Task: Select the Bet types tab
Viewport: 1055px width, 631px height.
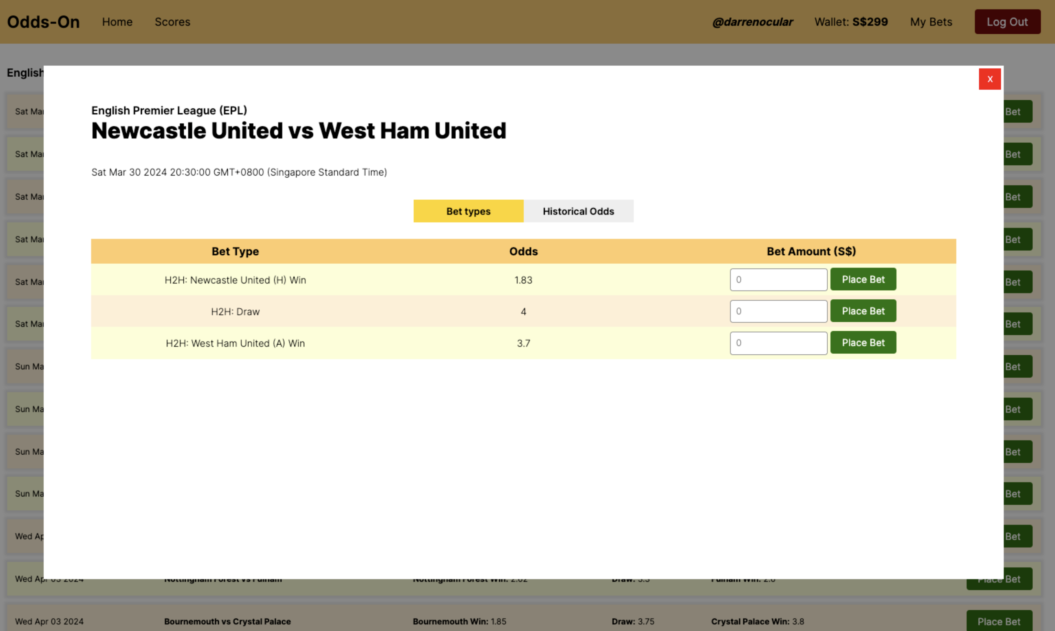Action: 468,211
